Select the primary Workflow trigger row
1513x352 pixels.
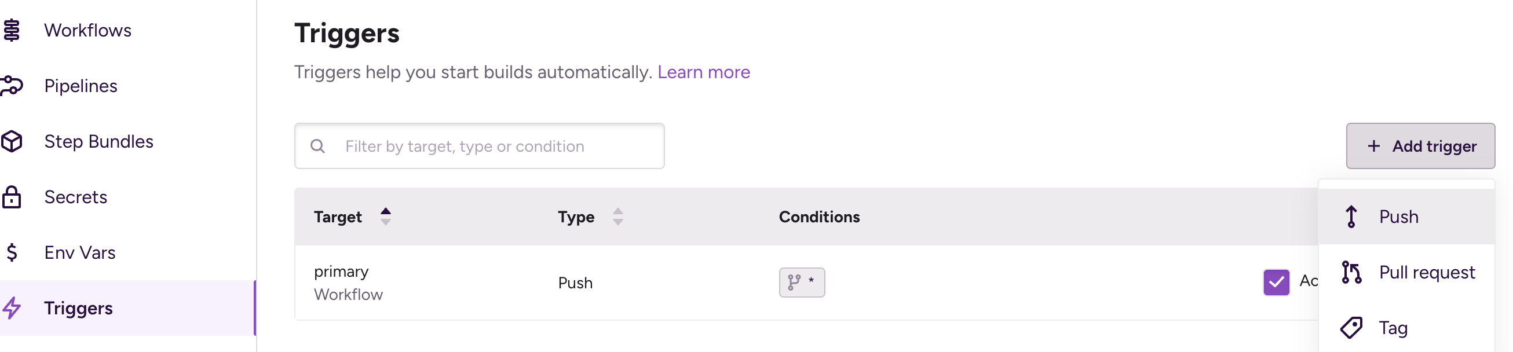click(411, 283)
